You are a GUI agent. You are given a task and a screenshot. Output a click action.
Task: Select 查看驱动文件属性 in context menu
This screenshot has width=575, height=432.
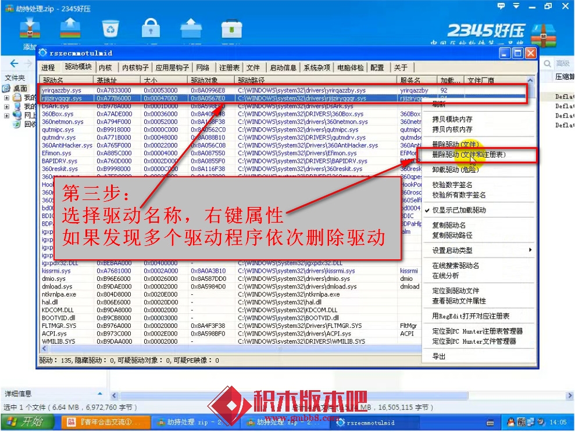(459, 301)
